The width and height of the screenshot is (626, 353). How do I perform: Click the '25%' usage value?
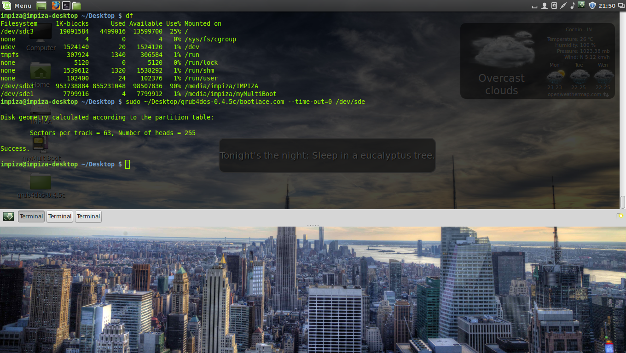(x=175, y=31)
